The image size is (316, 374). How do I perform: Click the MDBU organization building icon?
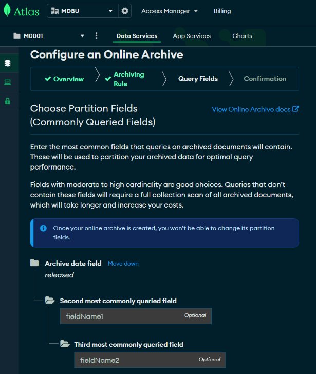point(55,11)
